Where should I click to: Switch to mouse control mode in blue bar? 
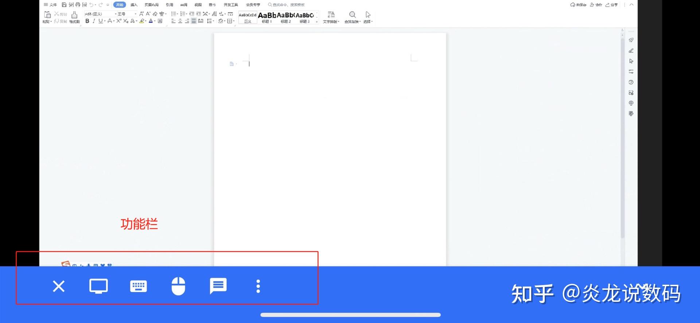(178, 286)
